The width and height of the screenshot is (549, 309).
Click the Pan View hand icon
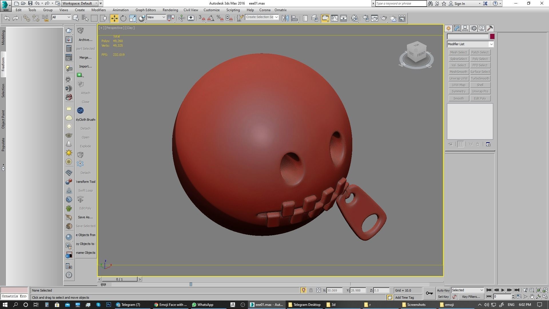pos(532,297)
